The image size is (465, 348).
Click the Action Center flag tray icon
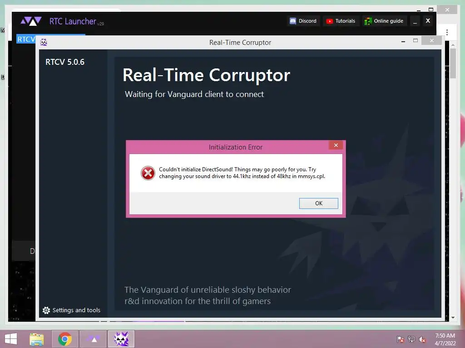coord(401,339)
